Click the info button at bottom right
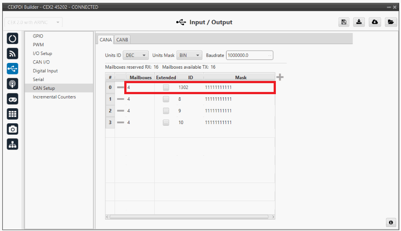This screenshot has height=231, width=401. 390,223
